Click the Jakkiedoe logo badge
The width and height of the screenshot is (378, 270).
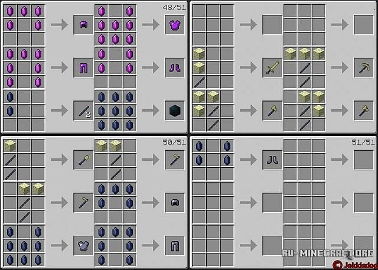tap(355, 265)
